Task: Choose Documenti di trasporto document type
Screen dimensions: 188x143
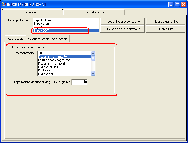Action: (64, 56)
